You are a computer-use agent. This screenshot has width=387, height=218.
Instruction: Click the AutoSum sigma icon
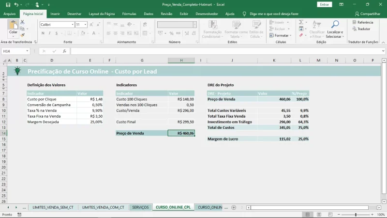(301, 22)
